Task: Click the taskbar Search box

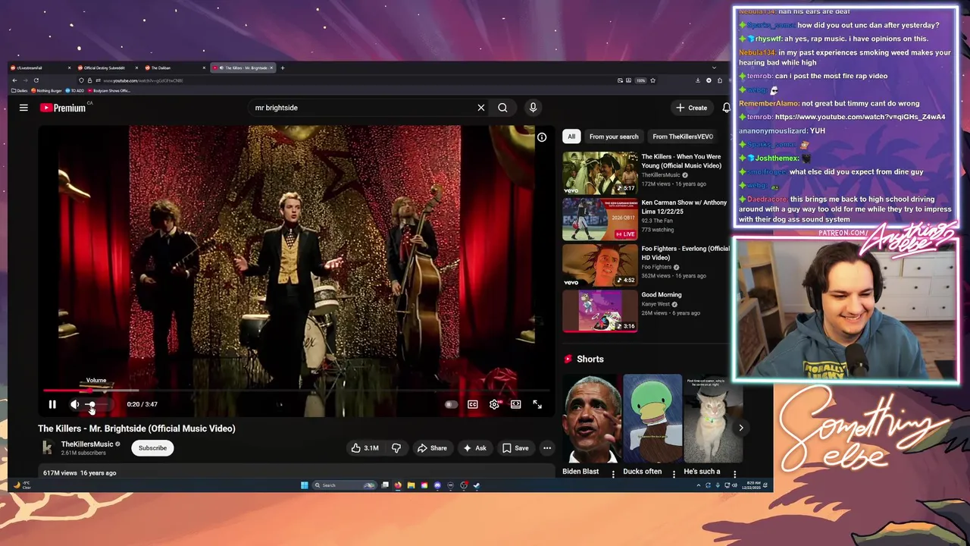Action: [345, 485]
